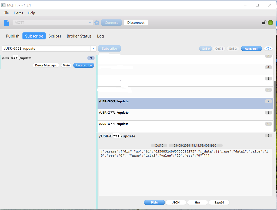Expand the topic input dropdown arrow
277x210 pixels.
pos(94,49)
